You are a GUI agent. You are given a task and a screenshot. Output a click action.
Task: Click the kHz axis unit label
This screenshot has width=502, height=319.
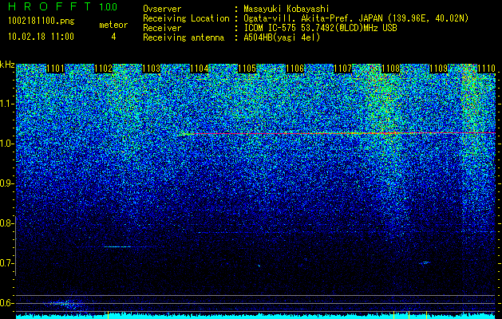tap(7, 65)
